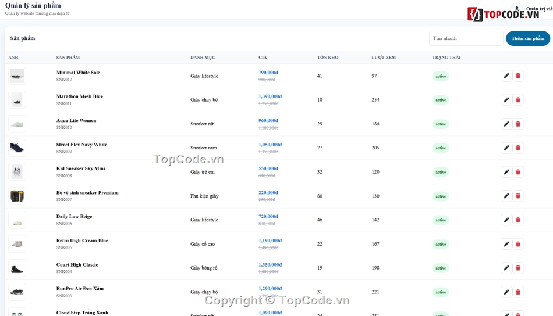Click the 790,000đ price
This screenshot has height=316, width=553.
[x=268, y=73]
